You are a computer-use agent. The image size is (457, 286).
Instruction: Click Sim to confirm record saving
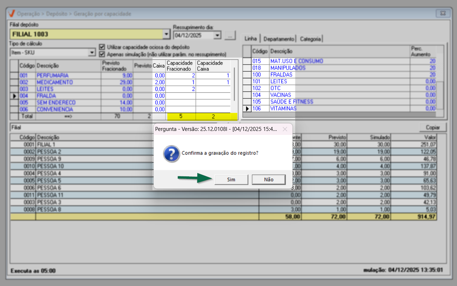click(x=231, y=180)
